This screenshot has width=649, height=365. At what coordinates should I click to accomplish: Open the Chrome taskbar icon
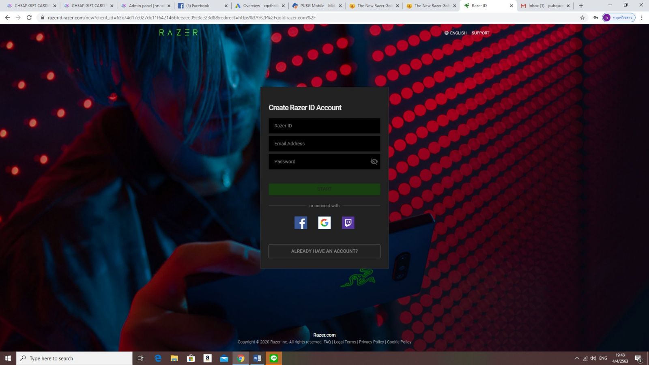click(x=241, y=358)
